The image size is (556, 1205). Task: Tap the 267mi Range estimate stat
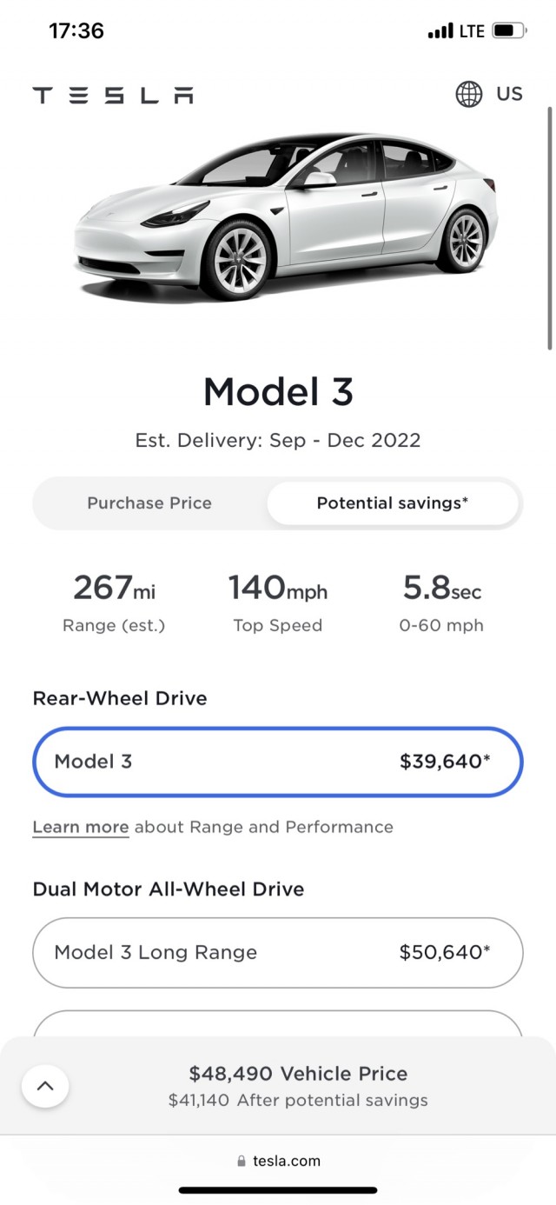(x=114, y=600)
